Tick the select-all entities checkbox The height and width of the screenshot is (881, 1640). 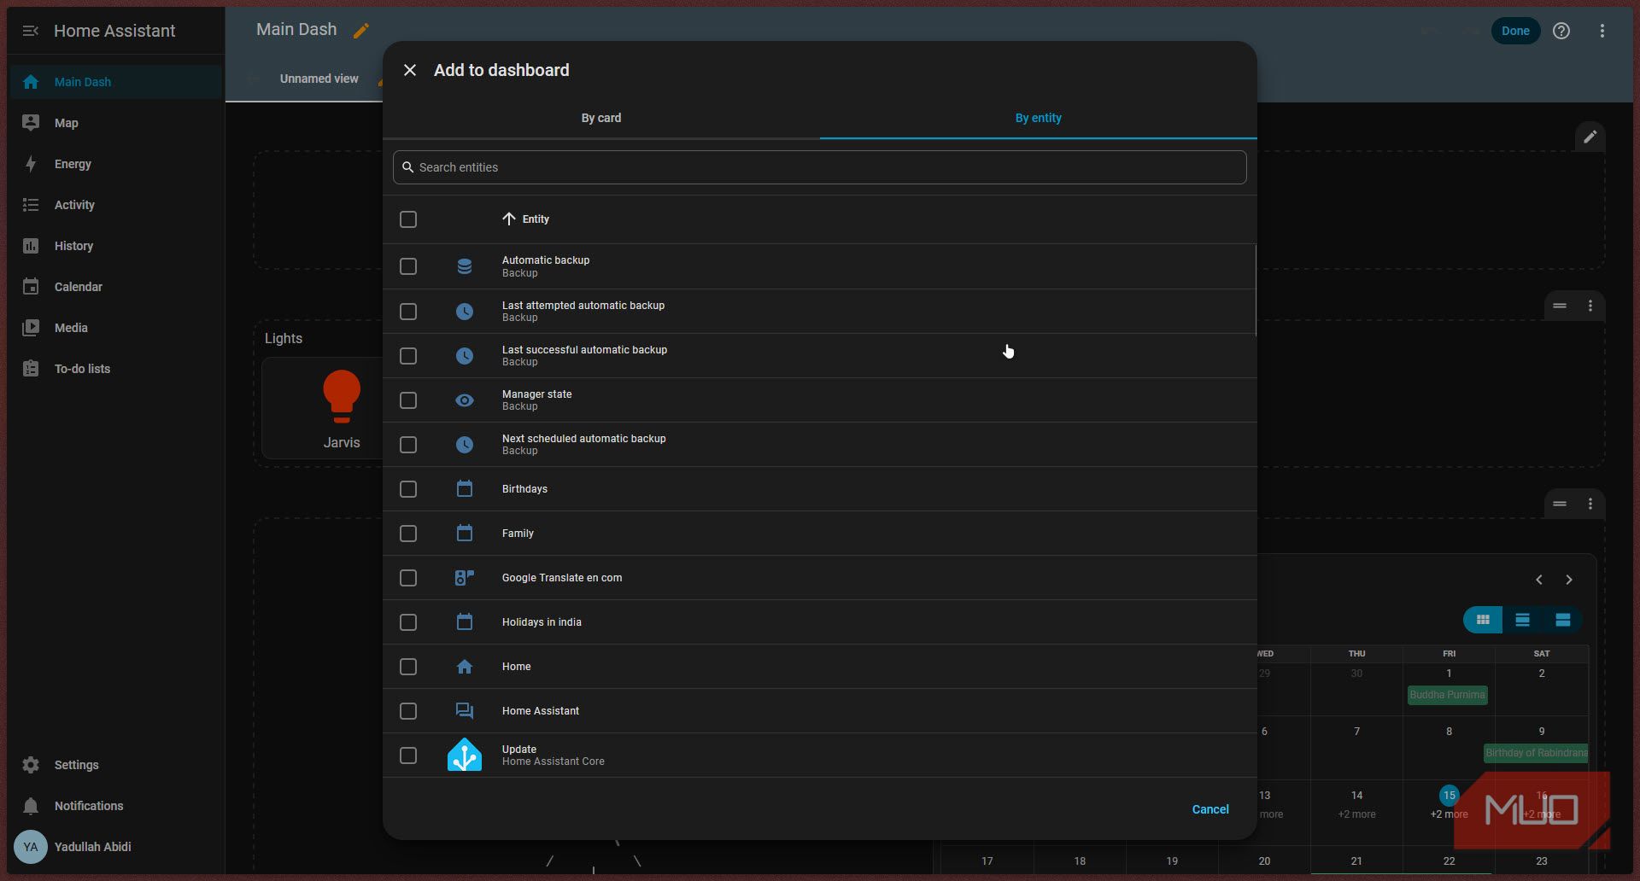(408, 219)
